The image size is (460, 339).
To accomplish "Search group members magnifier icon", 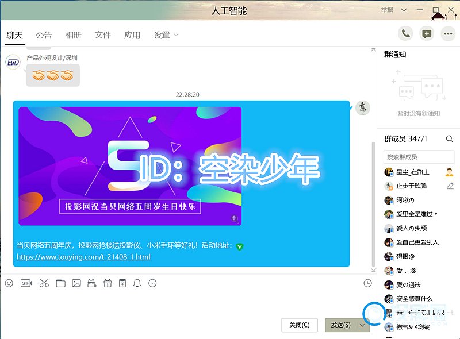I will [449, 138].
